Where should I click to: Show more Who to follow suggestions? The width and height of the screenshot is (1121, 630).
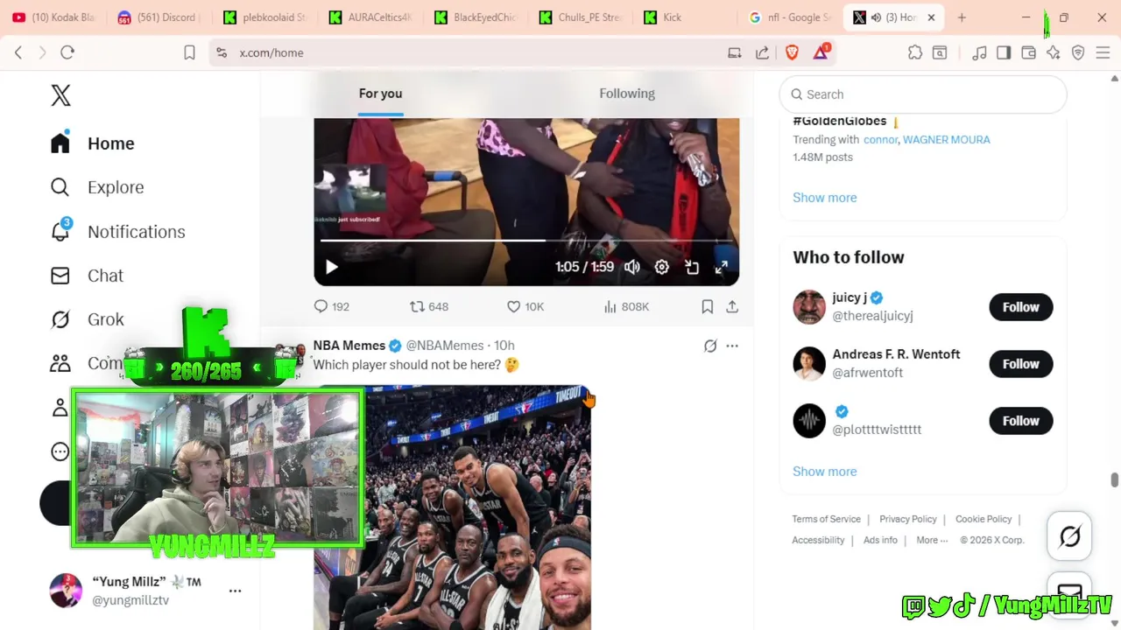825,472
